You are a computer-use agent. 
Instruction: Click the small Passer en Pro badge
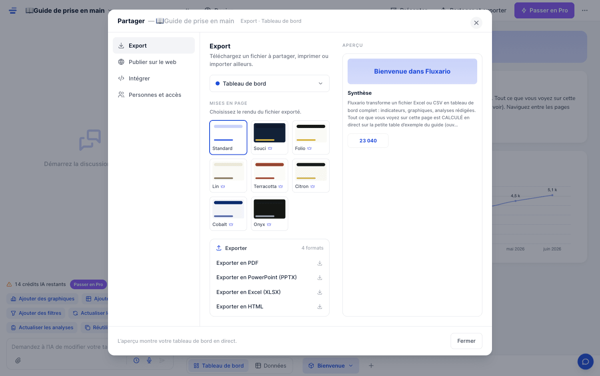88,284
